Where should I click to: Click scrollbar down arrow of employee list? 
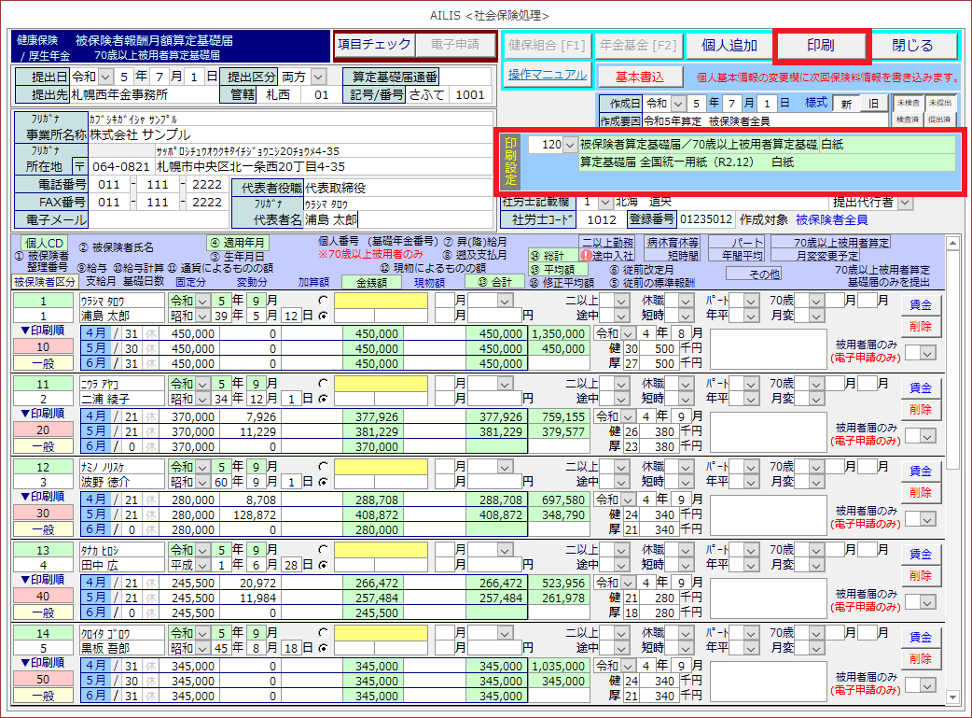[x=952, y=697]
